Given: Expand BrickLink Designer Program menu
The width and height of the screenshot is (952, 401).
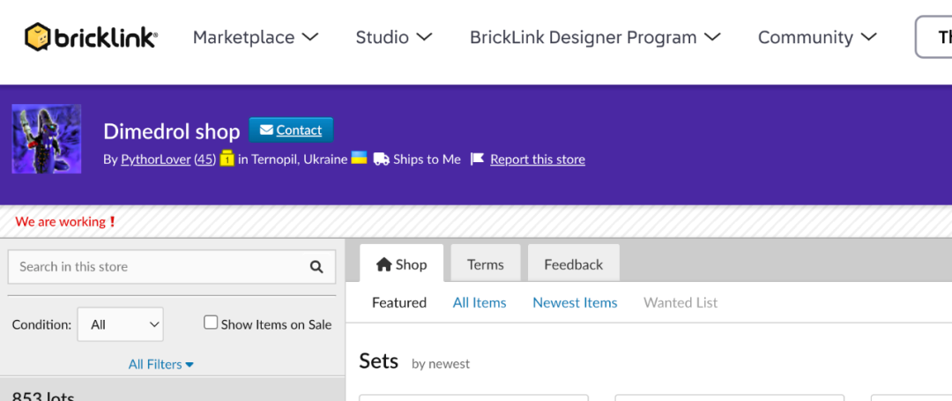Looking at the screenshot, I should 595,37.
